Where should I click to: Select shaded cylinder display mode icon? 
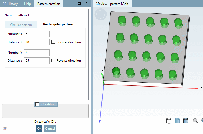point(177,121)
